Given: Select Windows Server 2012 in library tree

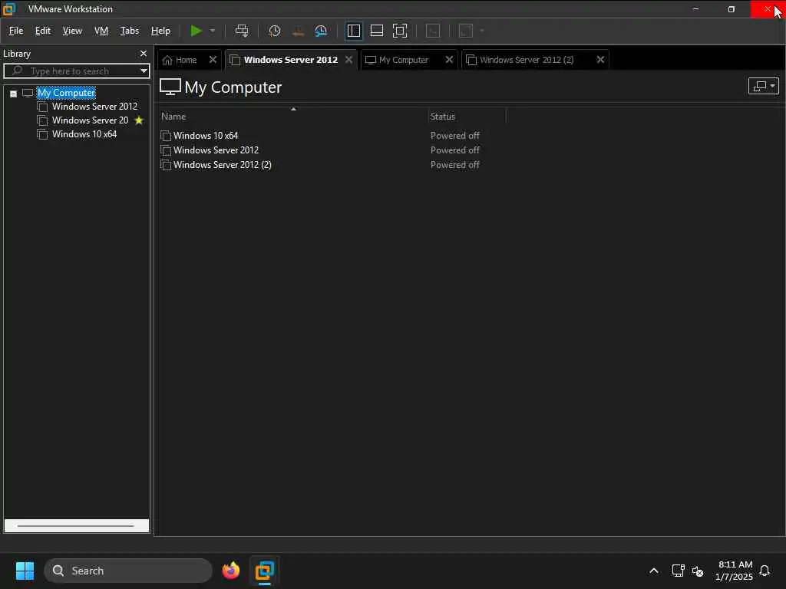Looking at the screenshot, I should pos(94,106).
